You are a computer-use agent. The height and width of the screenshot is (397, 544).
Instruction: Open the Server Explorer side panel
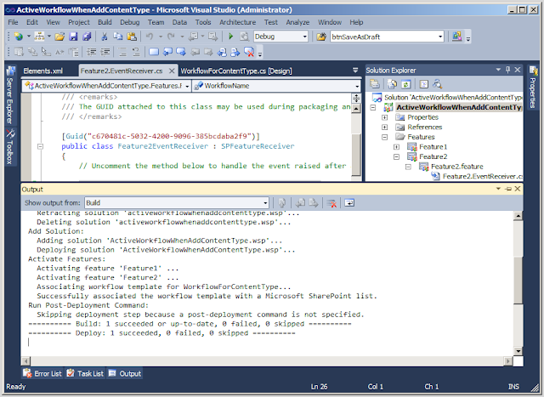[9, 95]
